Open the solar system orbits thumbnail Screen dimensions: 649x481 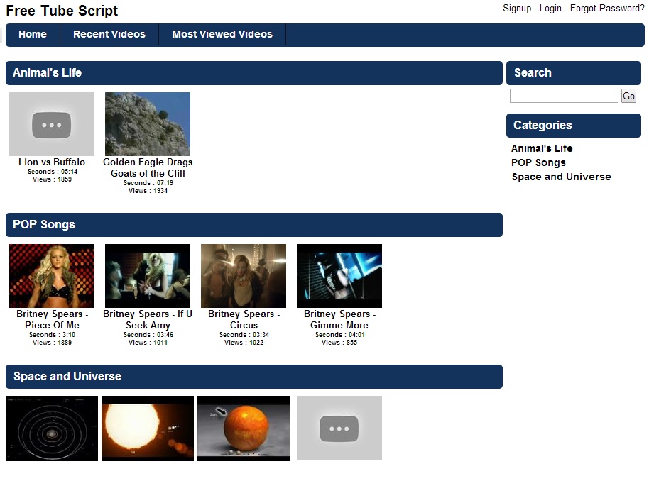pyautogui.click(x=52, y=429)
